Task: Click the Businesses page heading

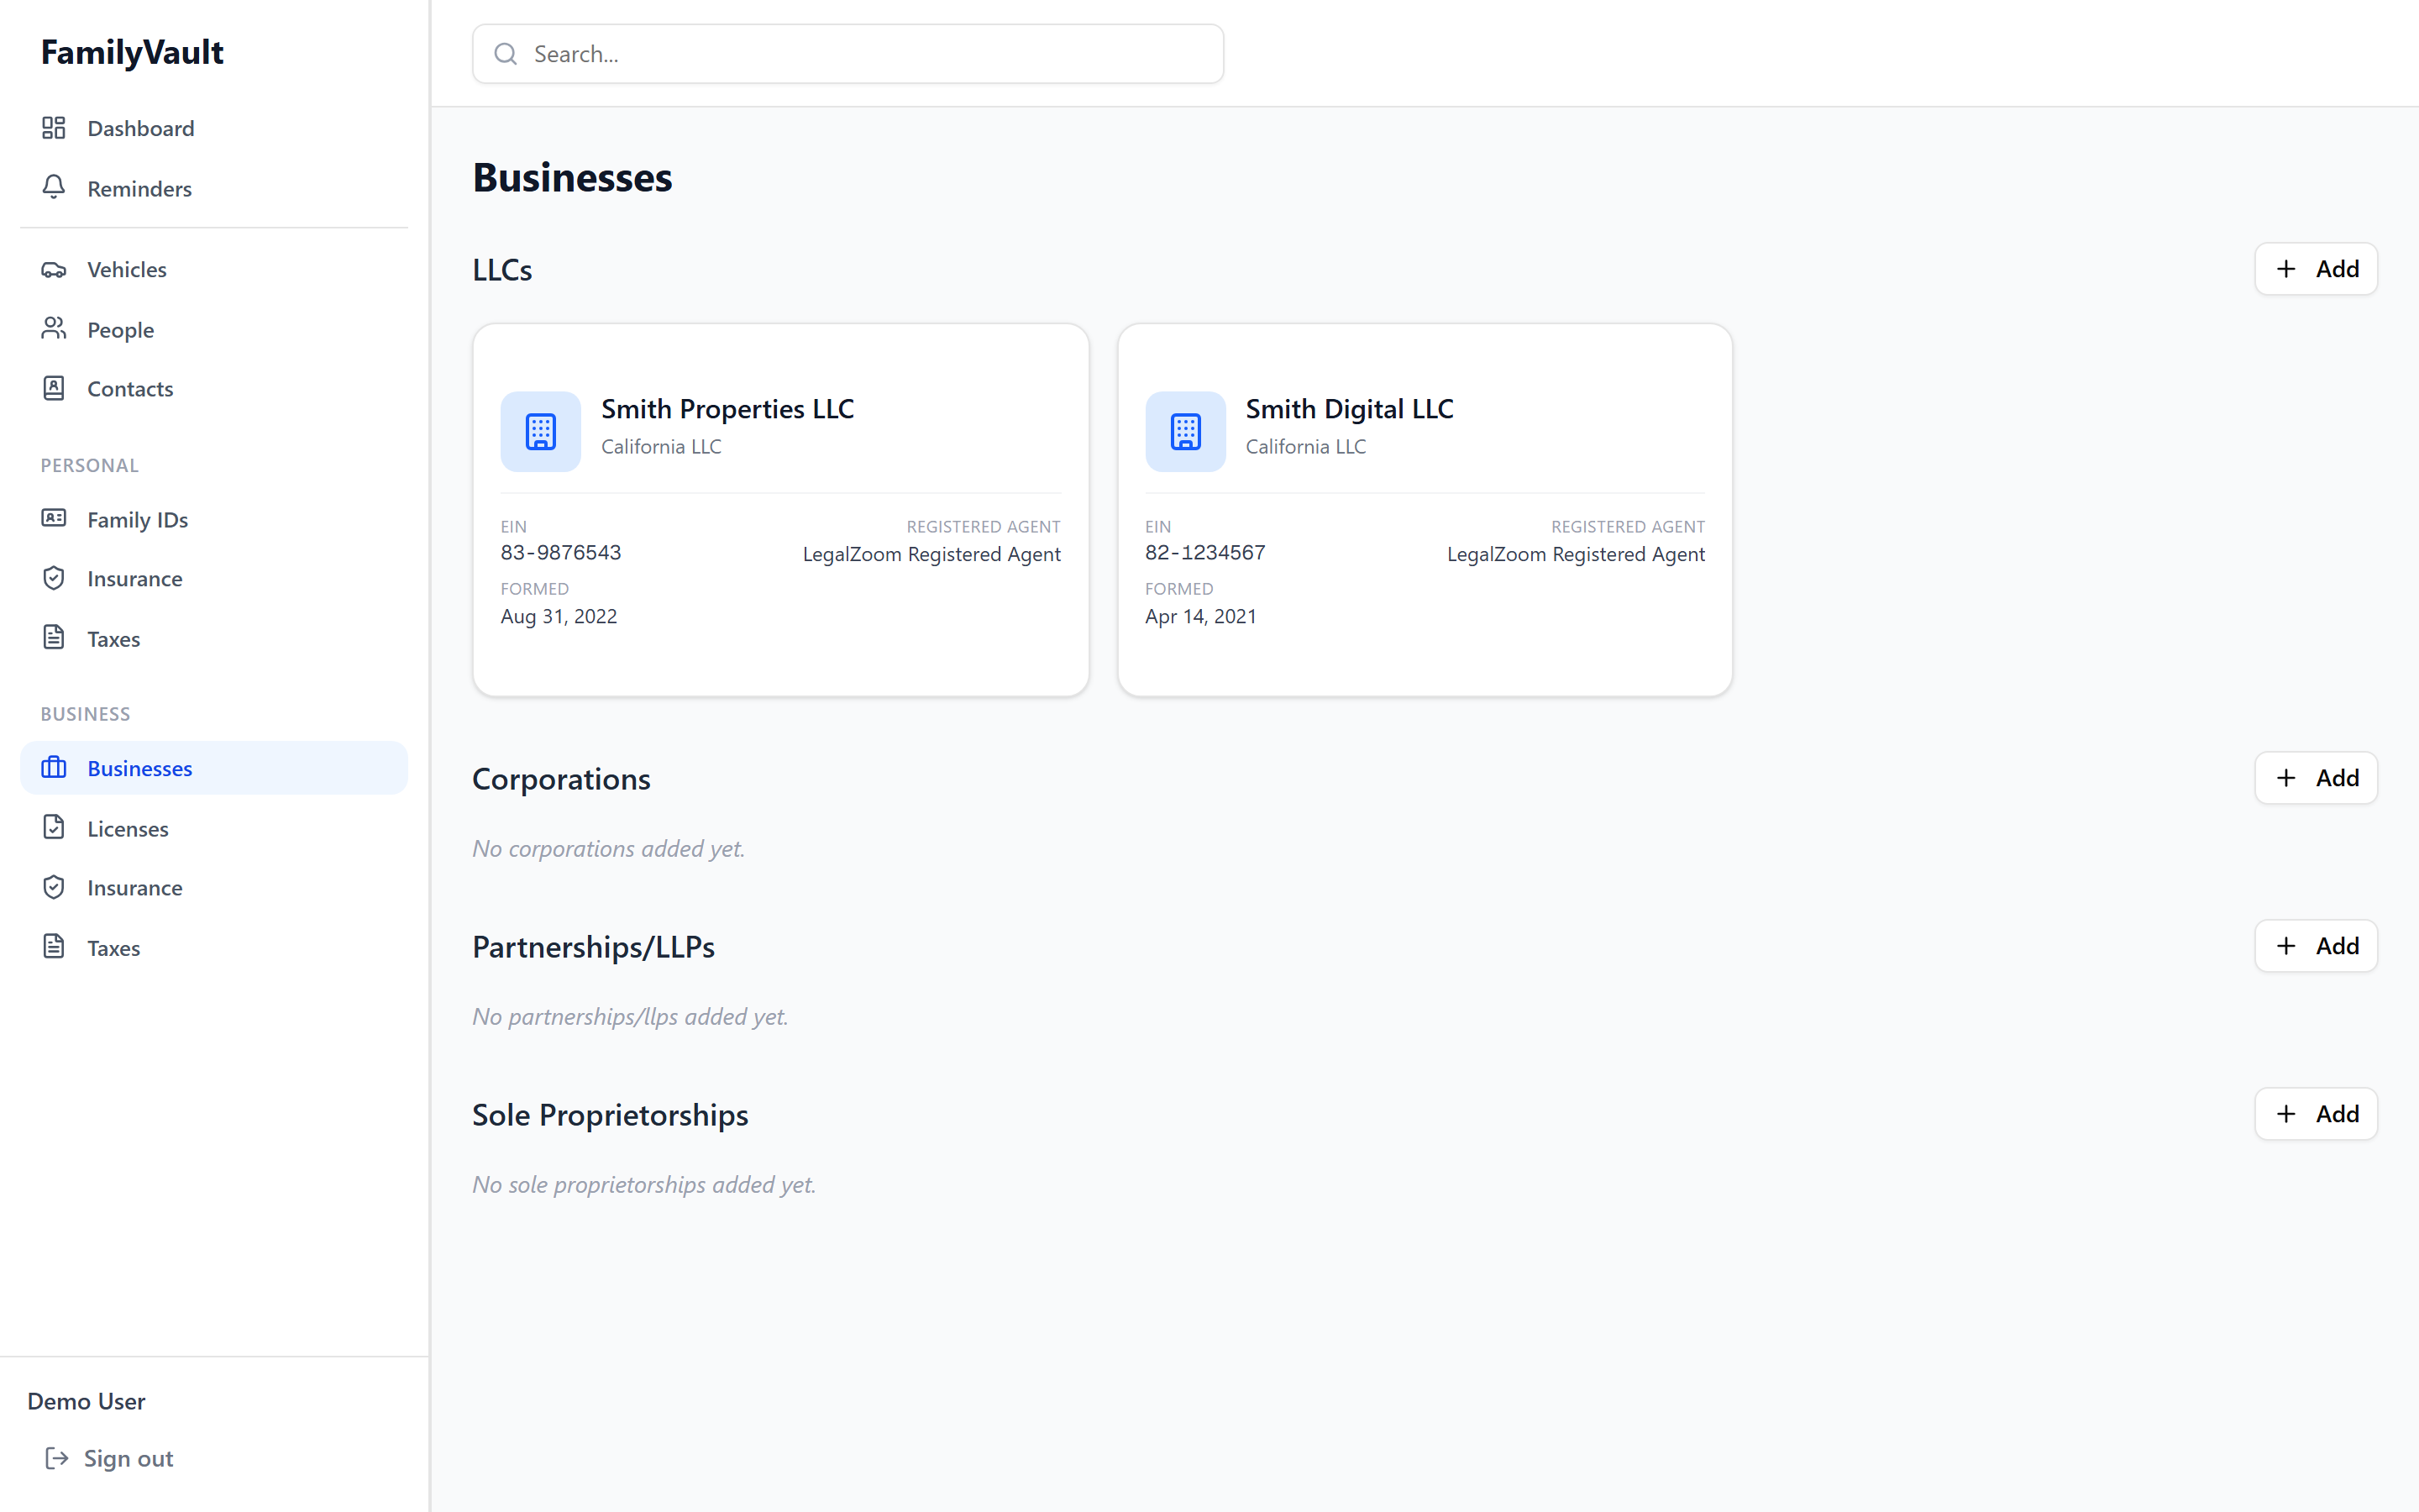Action: click(573, 177)
